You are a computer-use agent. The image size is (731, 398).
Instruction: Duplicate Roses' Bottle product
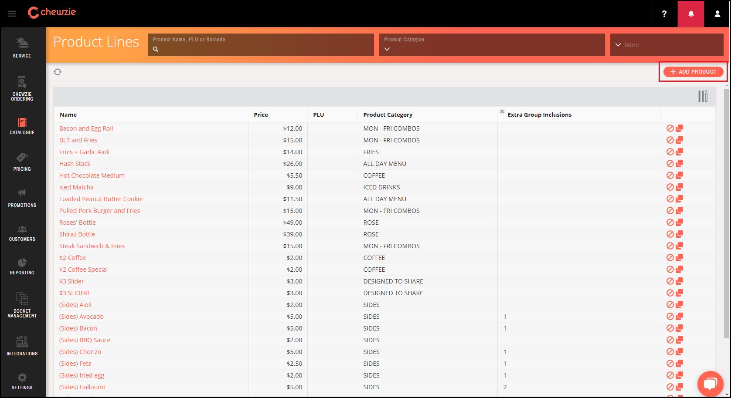pyautogui.click(x=679, y=222)
